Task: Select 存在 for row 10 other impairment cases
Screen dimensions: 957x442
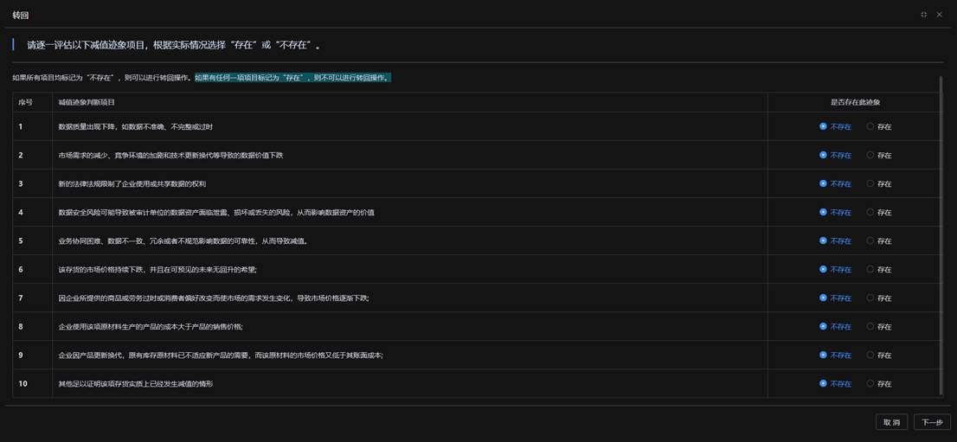Action: (870, 383)
